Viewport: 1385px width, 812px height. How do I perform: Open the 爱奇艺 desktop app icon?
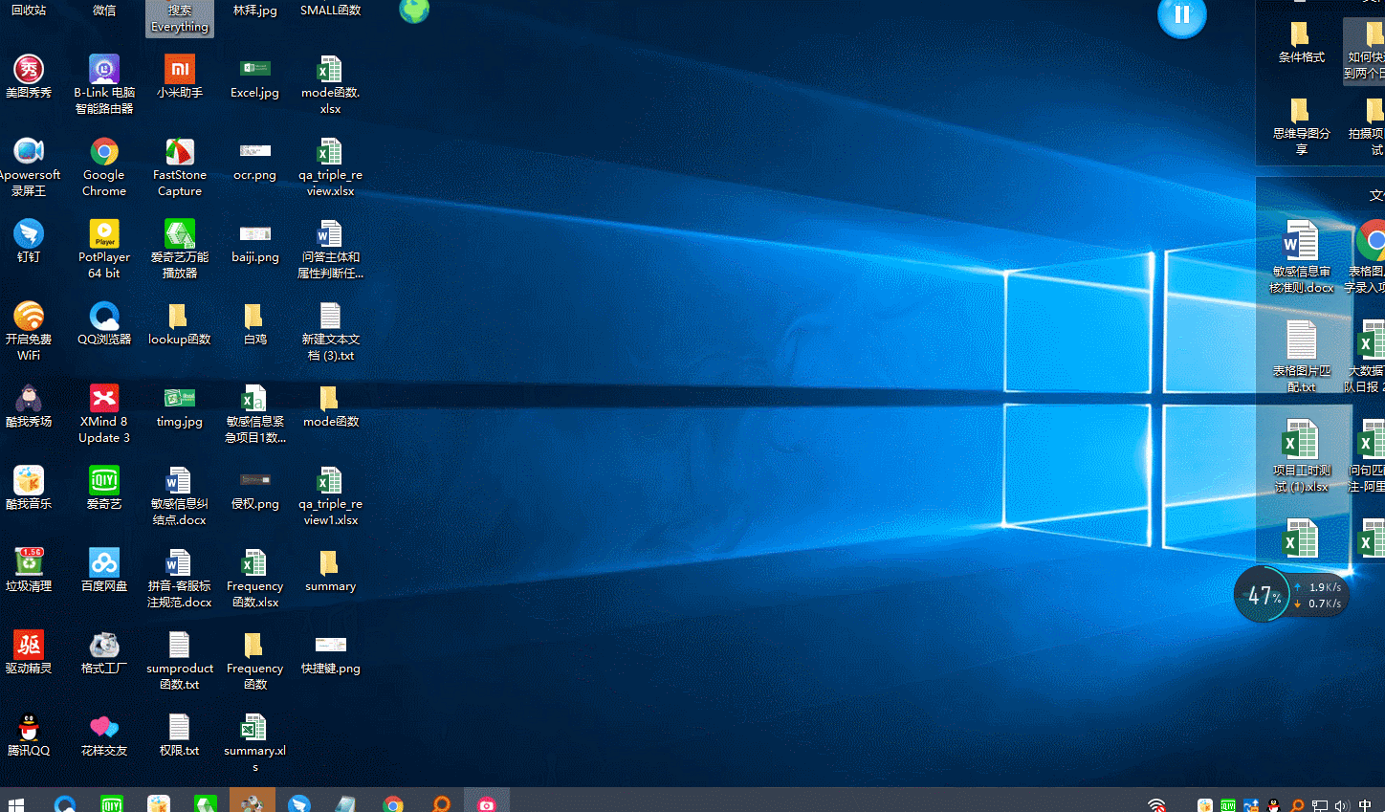(x=104, y=481)
